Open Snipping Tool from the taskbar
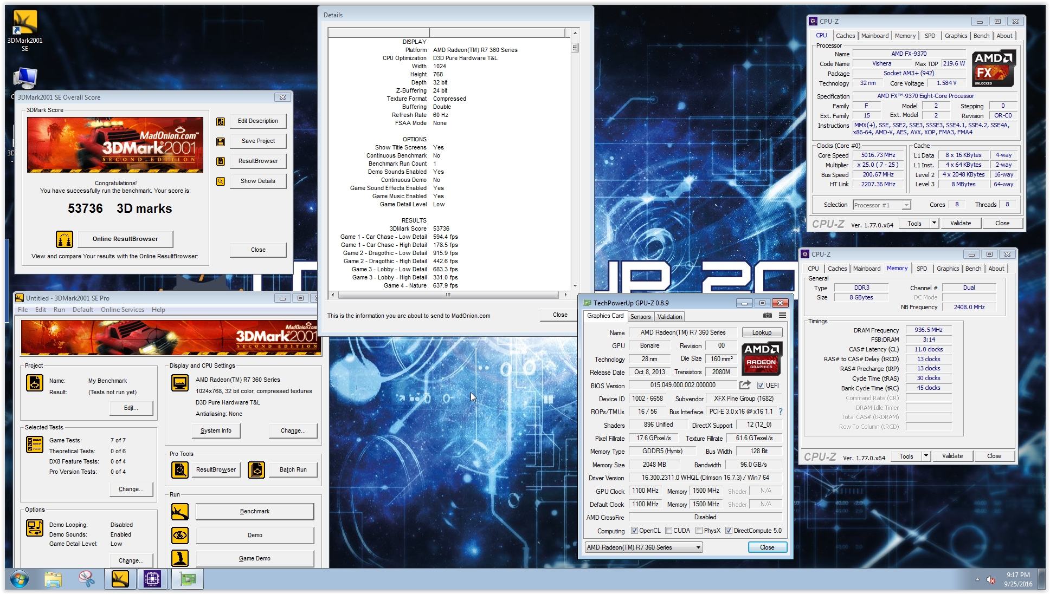Image resolution: width=1050 pixels, height=594 pixels. click(x=87, y=579)
